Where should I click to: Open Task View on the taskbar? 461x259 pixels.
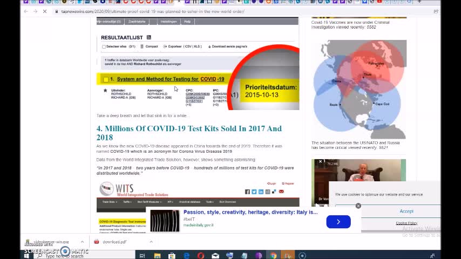(143, 255)
